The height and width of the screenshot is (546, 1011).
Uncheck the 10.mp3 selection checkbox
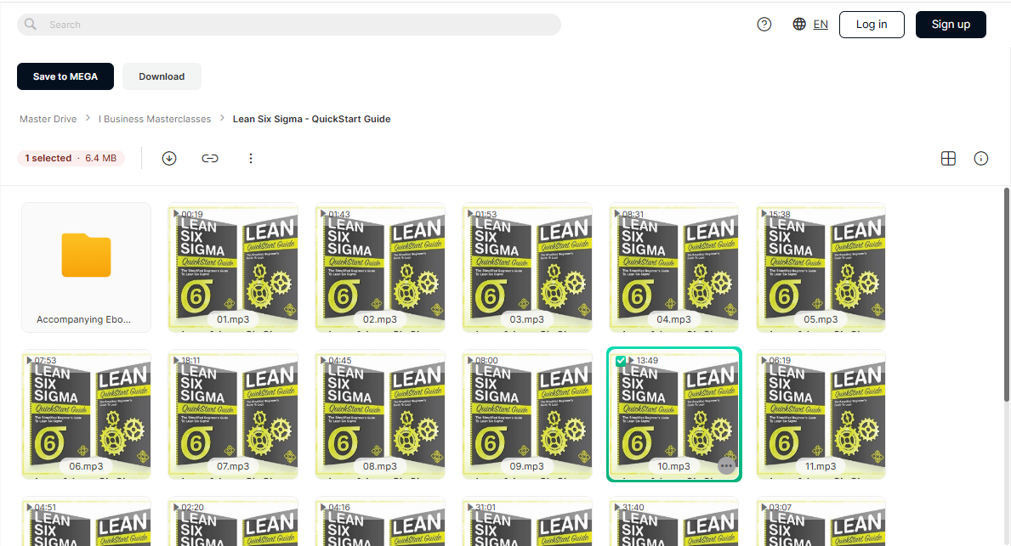click(621, 361)
